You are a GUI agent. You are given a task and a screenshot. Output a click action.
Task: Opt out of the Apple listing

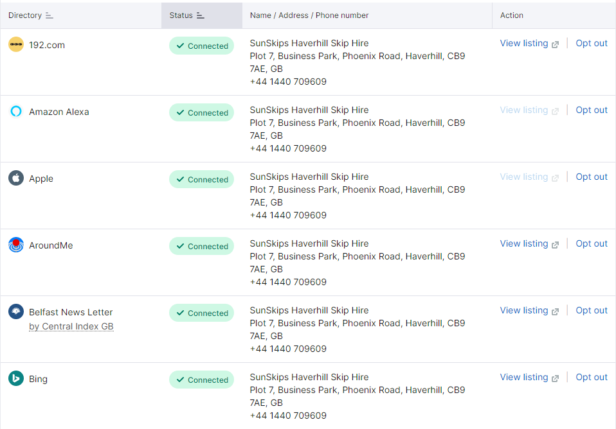tap(592, 177)
